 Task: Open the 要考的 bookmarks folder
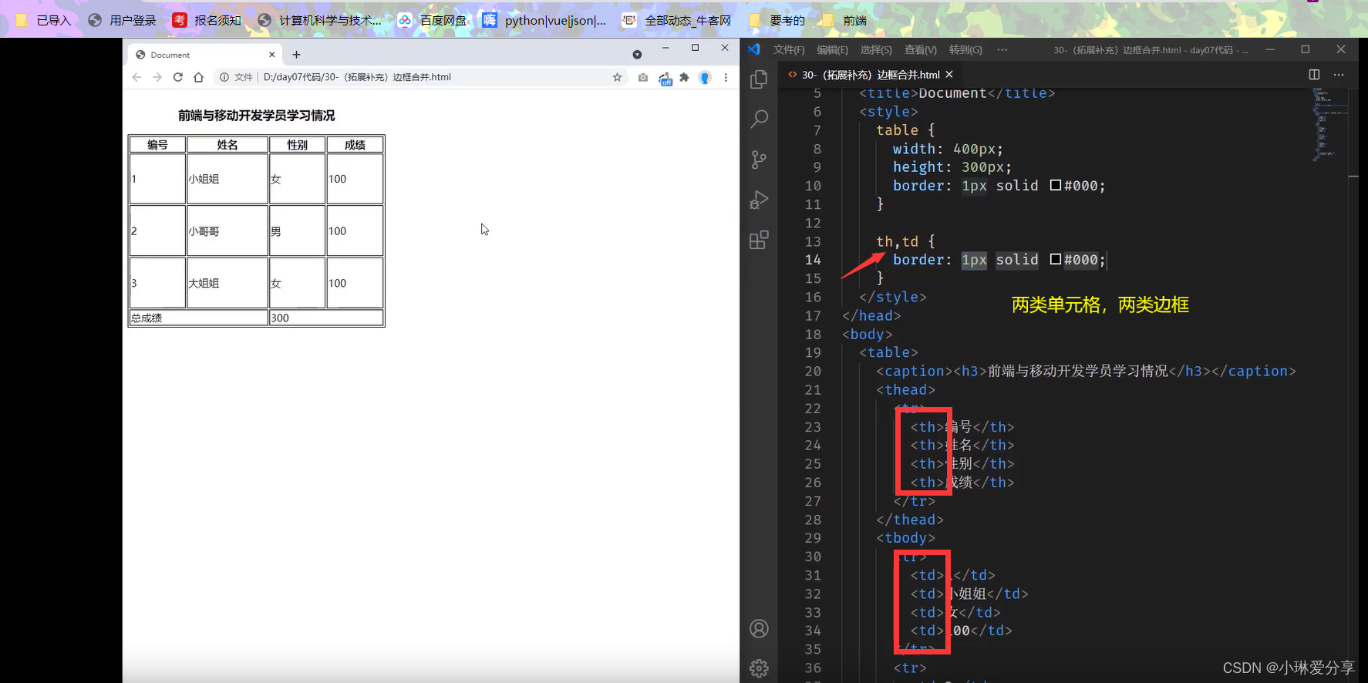coord(777,20)
